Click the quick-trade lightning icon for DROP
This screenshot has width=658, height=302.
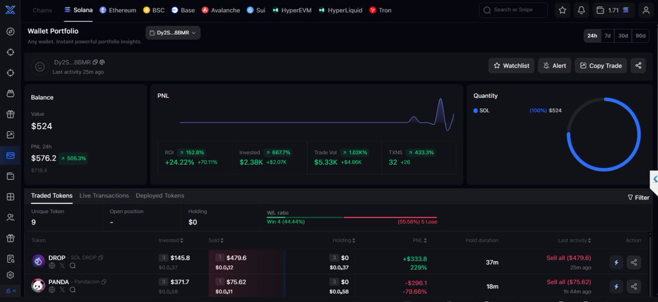616,262
